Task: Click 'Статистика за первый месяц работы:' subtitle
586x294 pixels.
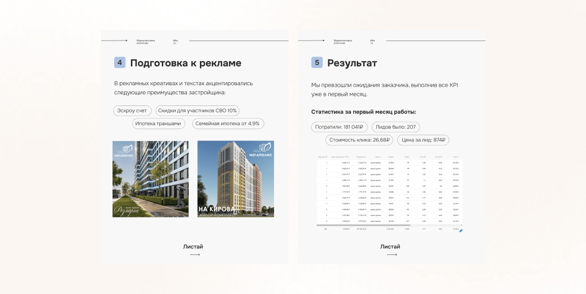Action: tap(364, 112)
